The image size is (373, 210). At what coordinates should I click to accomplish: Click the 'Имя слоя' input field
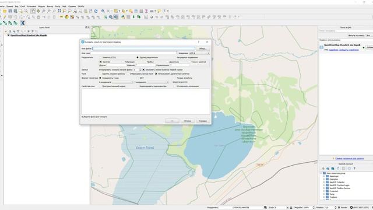[x=133, y=53]
